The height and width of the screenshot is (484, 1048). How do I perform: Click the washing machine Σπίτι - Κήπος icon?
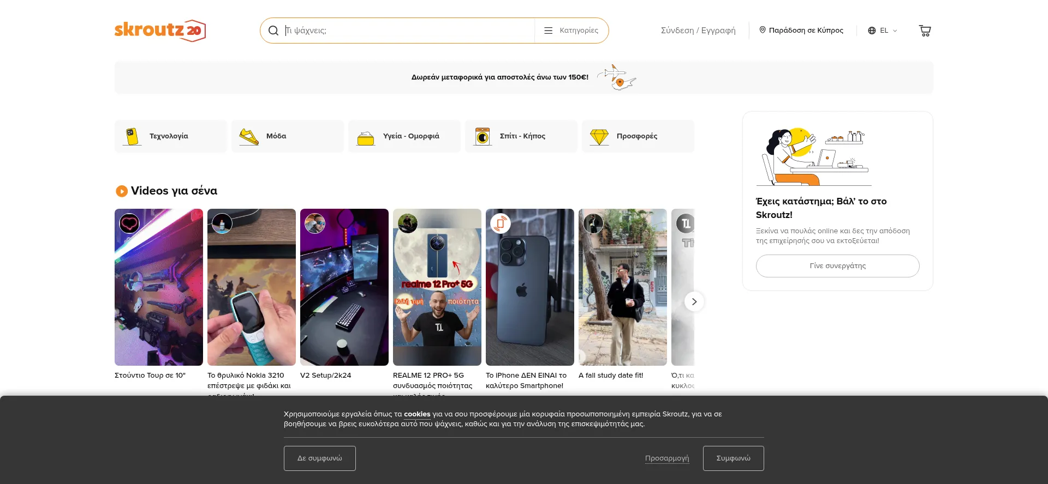pos(483,136)
